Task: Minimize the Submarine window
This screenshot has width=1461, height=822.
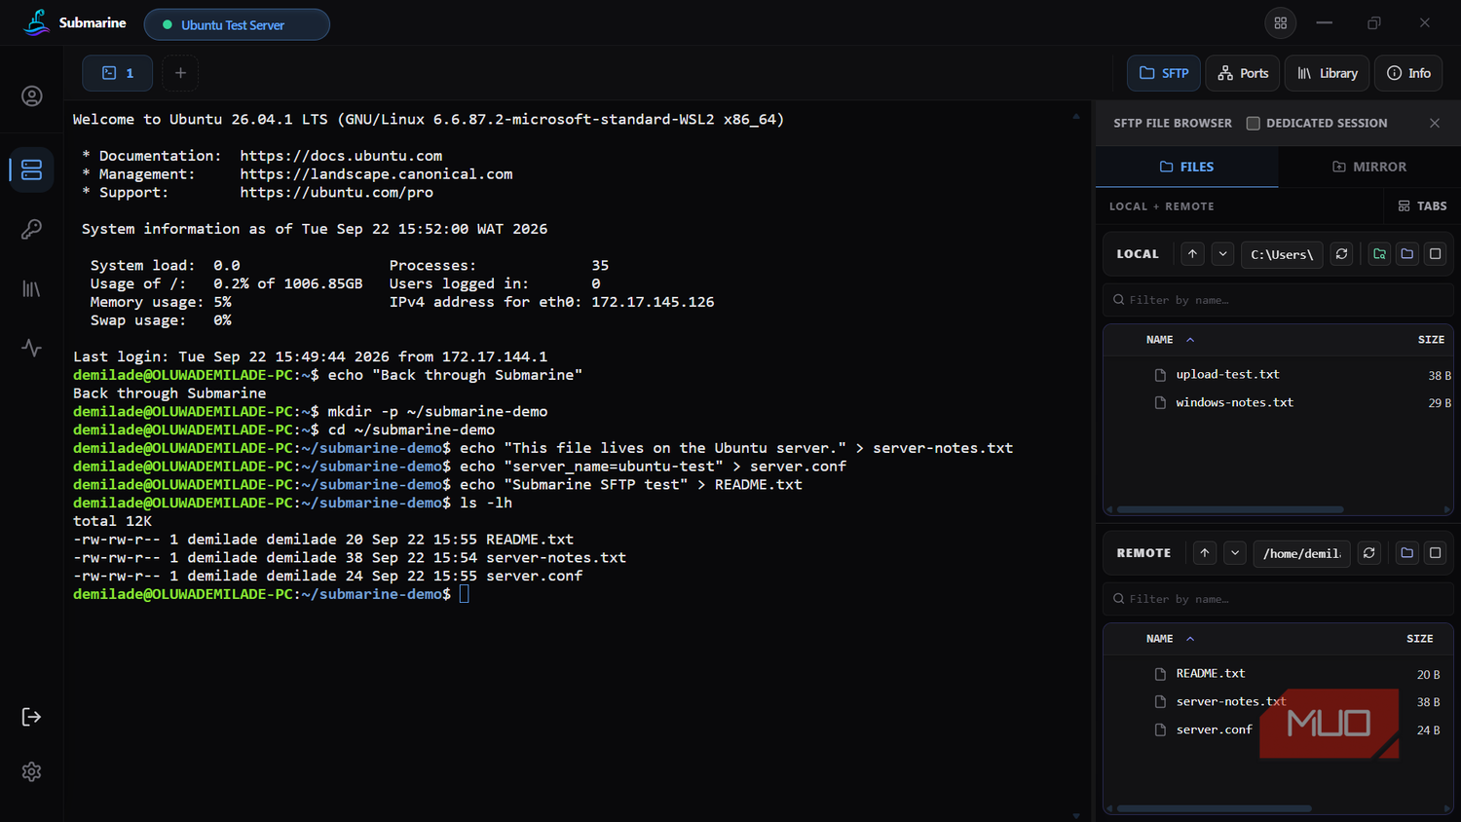Action: click(x=1325, y=22)
